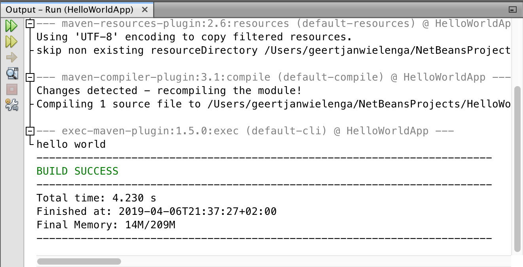Viewport: 523px width, 267px height.
Task: Collapse the maven-compiler-plugin output section
Action: pyautogui.click(x=30, y=78)
